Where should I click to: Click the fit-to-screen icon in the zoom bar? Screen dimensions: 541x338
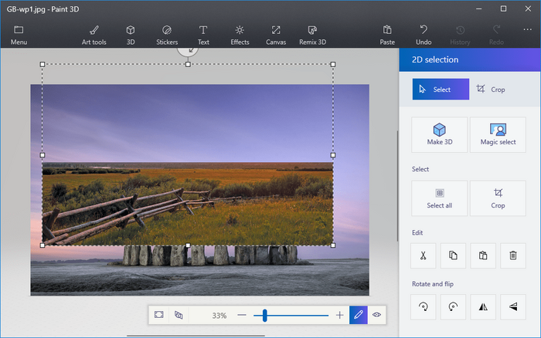158,315
